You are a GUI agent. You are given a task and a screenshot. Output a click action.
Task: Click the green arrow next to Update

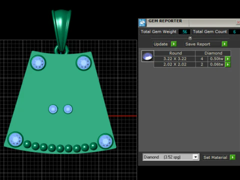[173, 44]
